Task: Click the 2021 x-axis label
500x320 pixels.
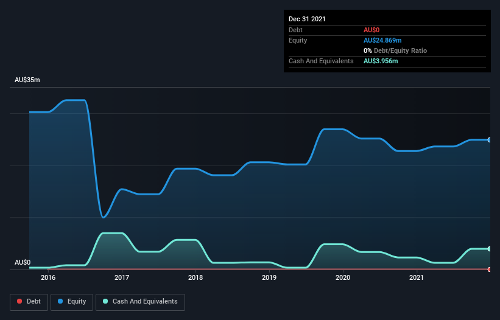Action: tap(417, 277)
